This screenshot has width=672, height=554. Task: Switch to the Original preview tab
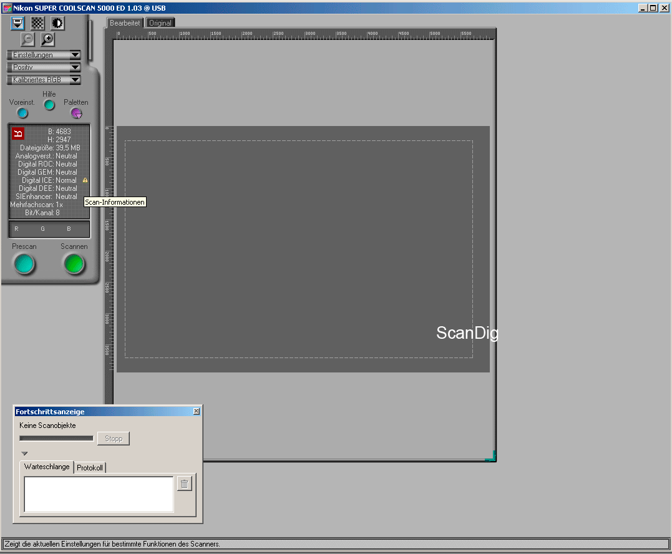160,23
